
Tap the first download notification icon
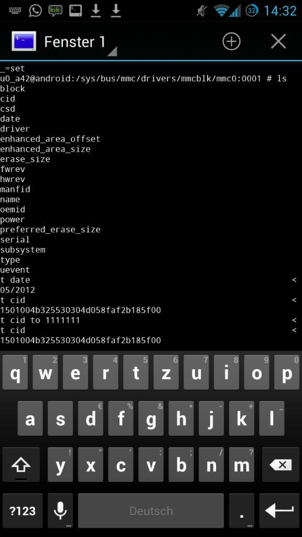pyautogui.click(x=95, y=10)
